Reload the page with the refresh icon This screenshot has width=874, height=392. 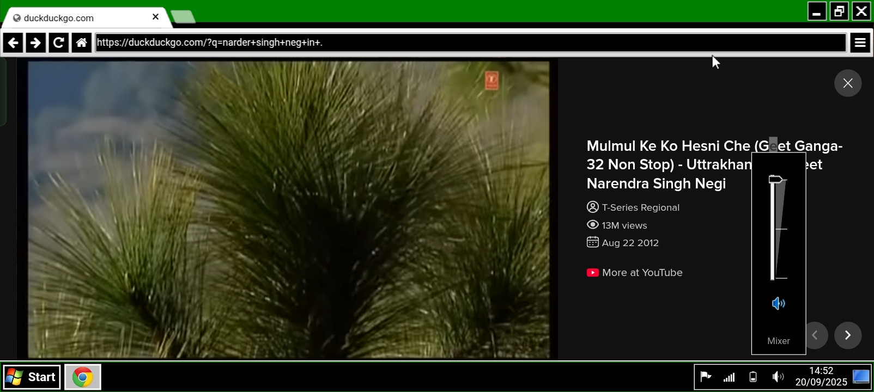click(x=58, y=42)
